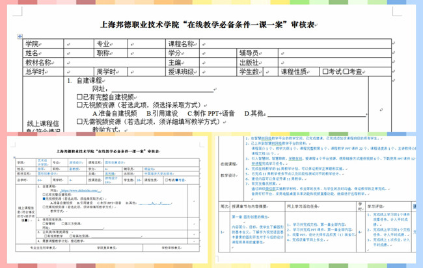Click empty cell beside 课程名称 in top form
The width and height of the screenshot is (423, 268).
(295, 44)
